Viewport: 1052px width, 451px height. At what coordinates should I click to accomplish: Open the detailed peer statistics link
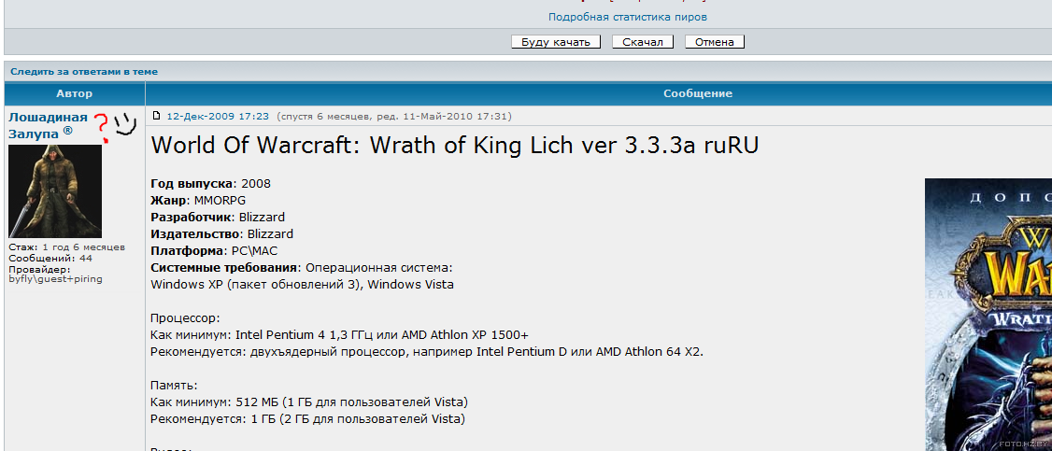(627, 17)
